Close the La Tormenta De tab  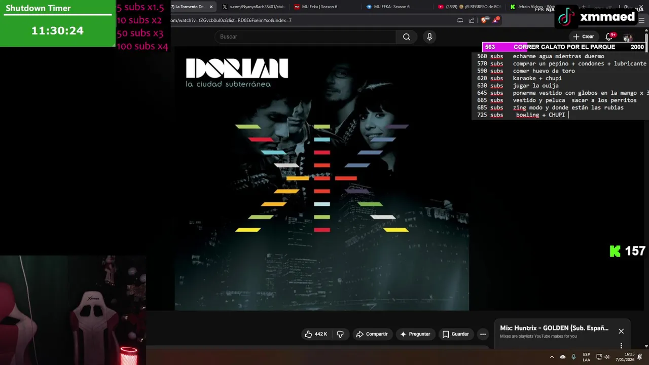[x=211, y=7]
